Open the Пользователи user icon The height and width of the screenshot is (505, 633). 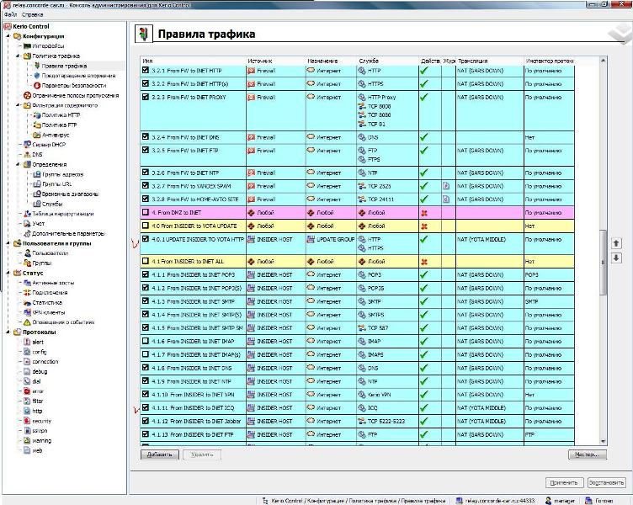pos(27,253)
